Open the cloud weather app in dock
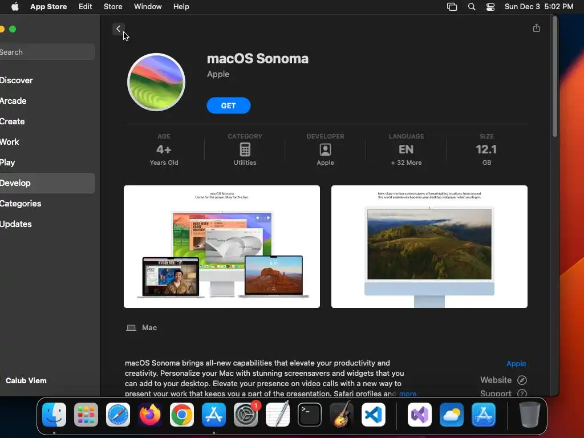This screenshot has height=438, width=584. (452, 415)
